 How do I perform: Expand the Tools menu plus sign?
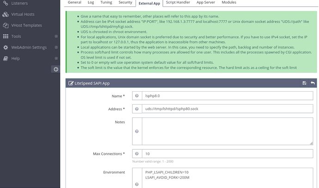[x=56, y=36]
